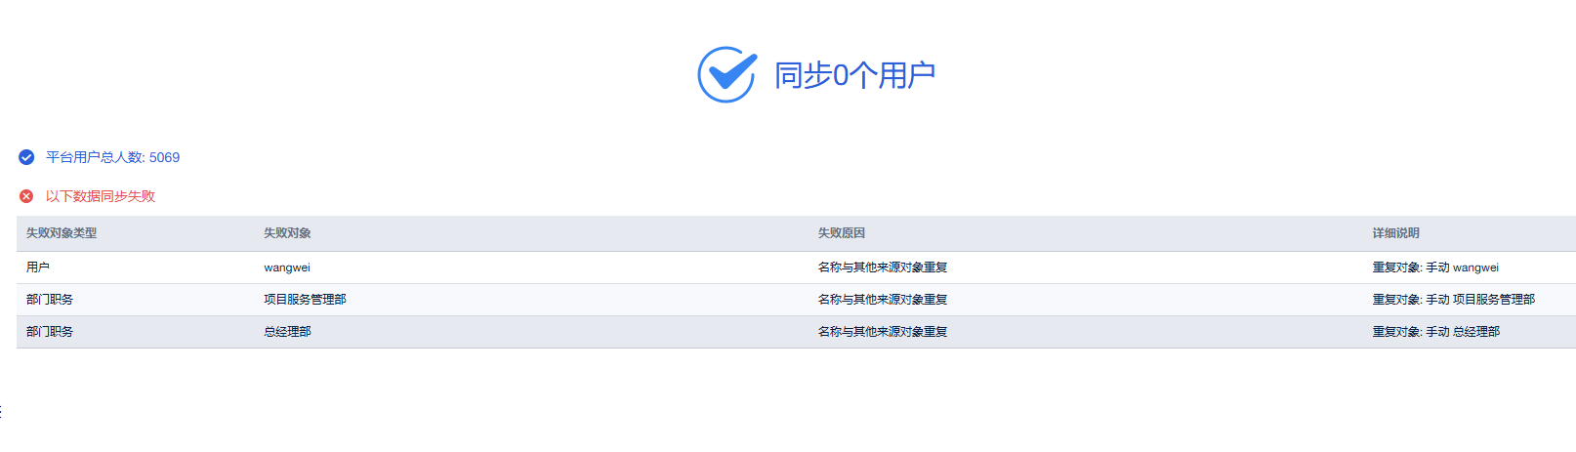Select the wangwei failed object cell
This screenshot has width=1576, height=452.
pyautogui.click(x=287, y=267)
